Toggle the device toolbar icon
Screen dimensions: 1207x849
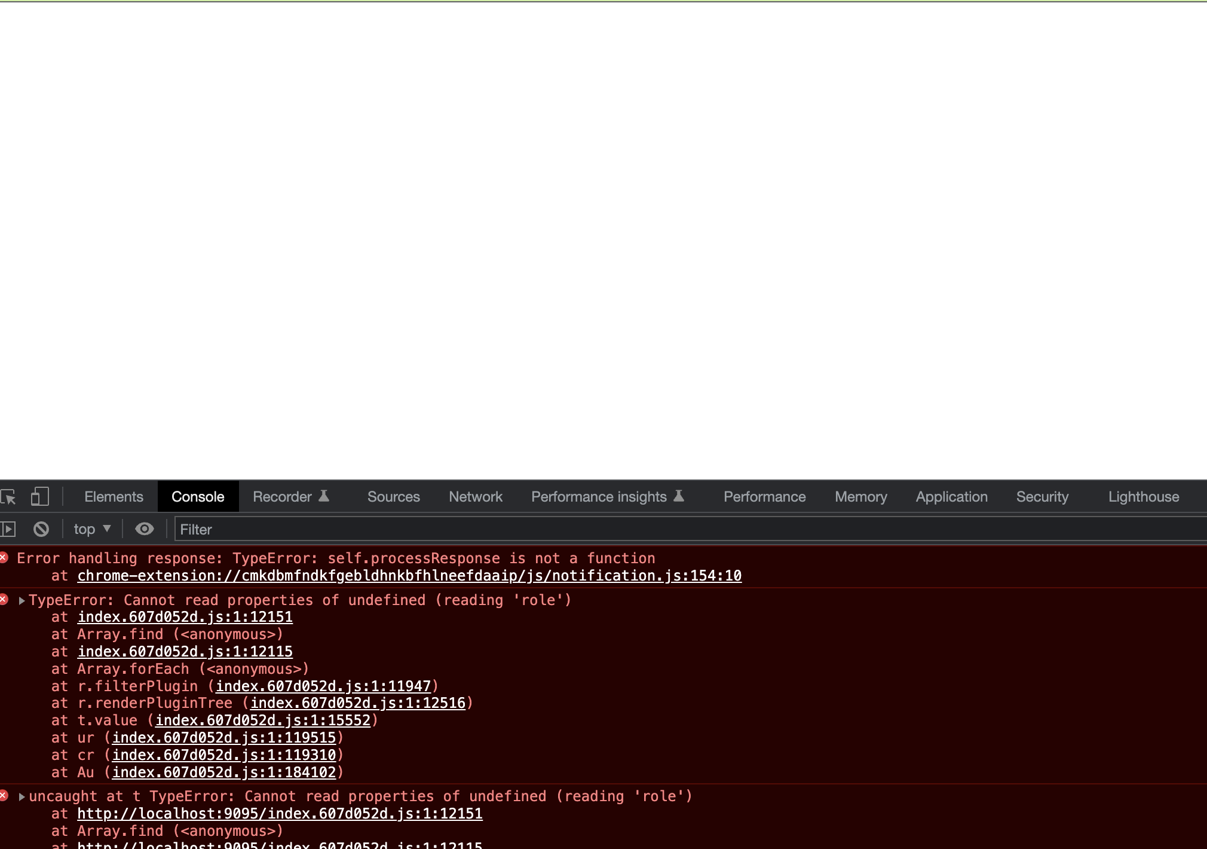pyautogui.click(x=39, y=497)
